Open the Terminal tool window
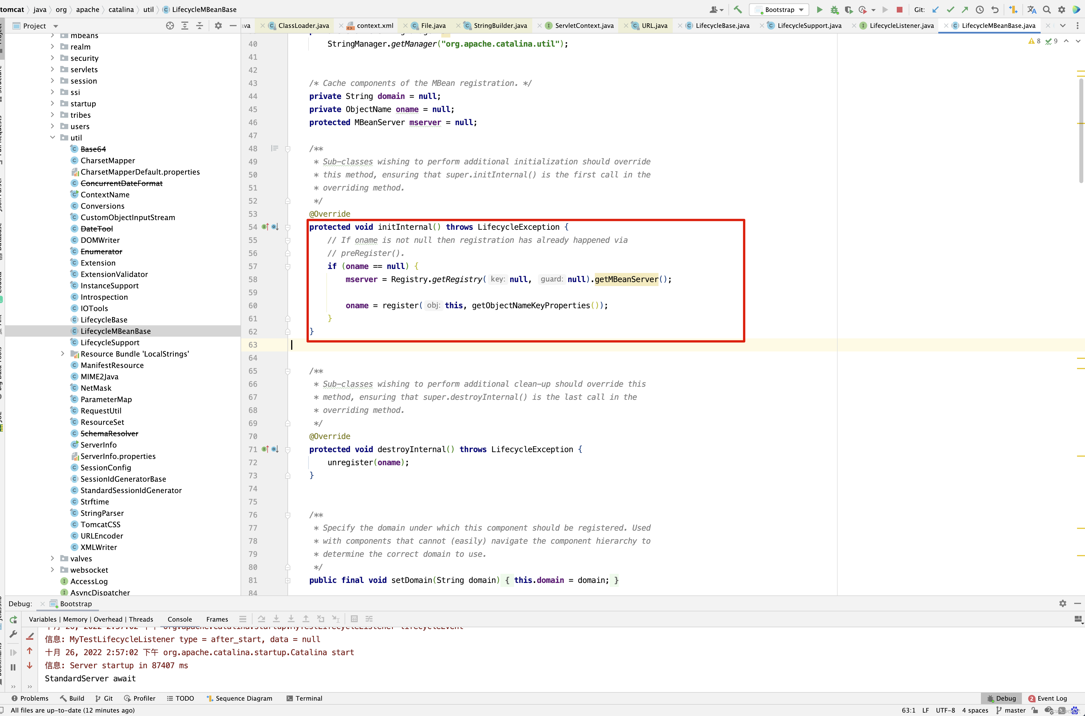 point(304,698)
